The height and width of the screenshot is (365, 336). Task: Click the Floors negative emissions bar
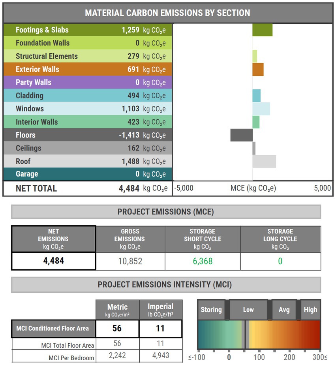click(x=241, y=135)
